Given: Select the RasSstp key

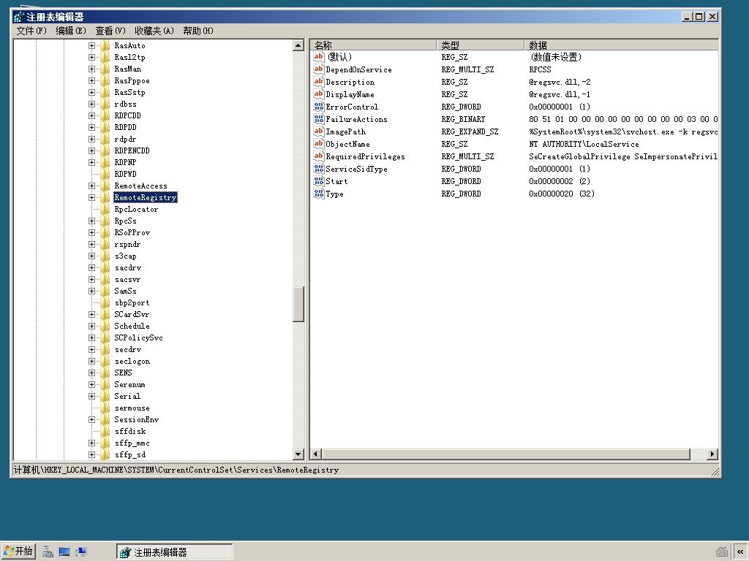Looking at the screenshot, I should tap(129, 93).
